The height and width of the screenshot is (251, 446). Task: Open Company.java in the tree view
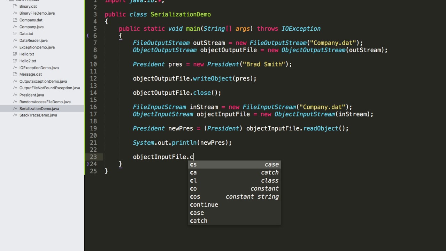click(31, 27)
